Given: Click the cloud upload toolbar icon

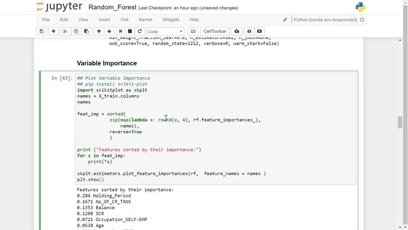Looking at the screenshot, I should coord(237,31).
